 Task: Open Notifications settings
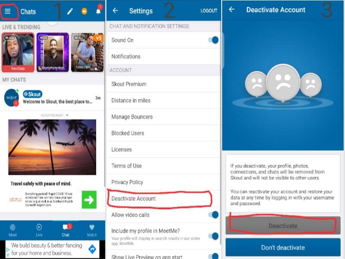click(164, 57)
